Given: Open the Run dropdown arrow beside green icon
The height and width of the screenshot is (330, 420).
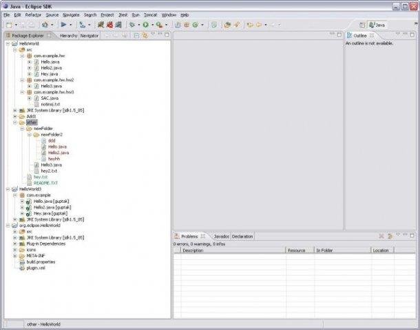Looking at the screenshot, I should coord(152,25).
